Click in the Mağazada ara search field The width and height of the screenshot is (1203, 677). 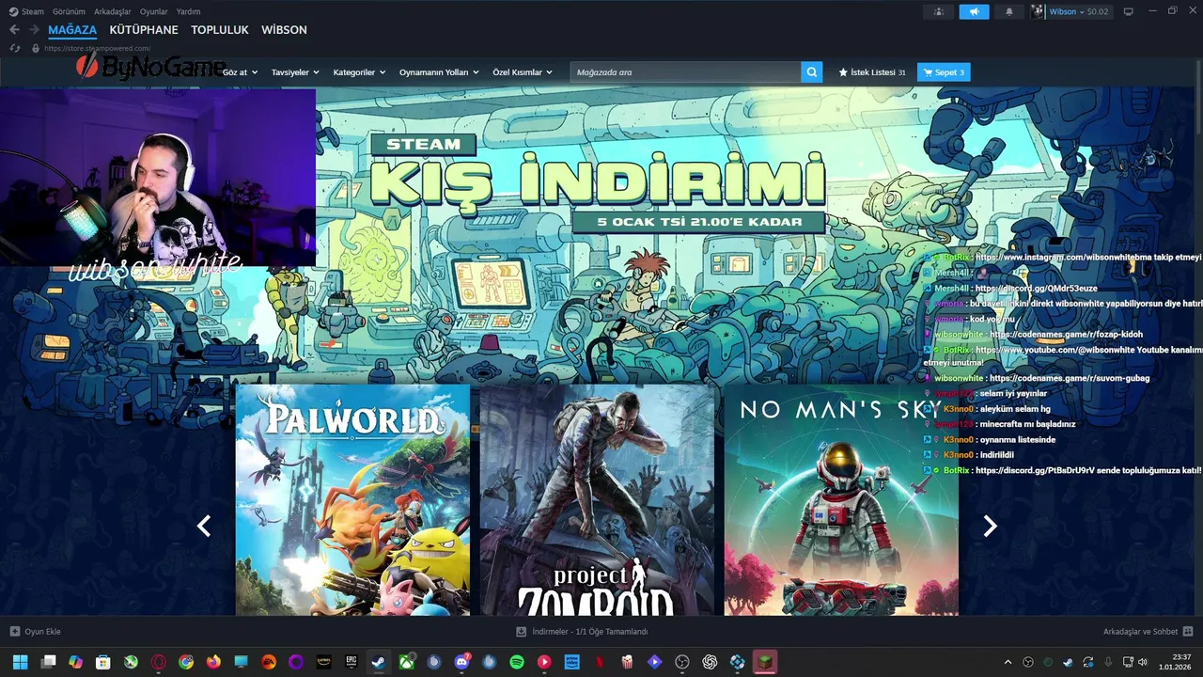[x=686, y=72]
